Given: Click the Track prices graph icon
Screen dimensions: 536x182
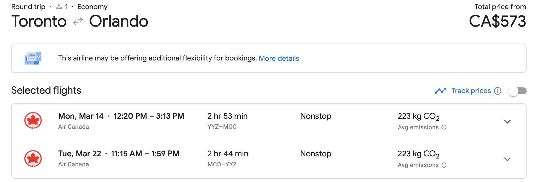Looking at the screenshot, I should click(x=440, y=91).
